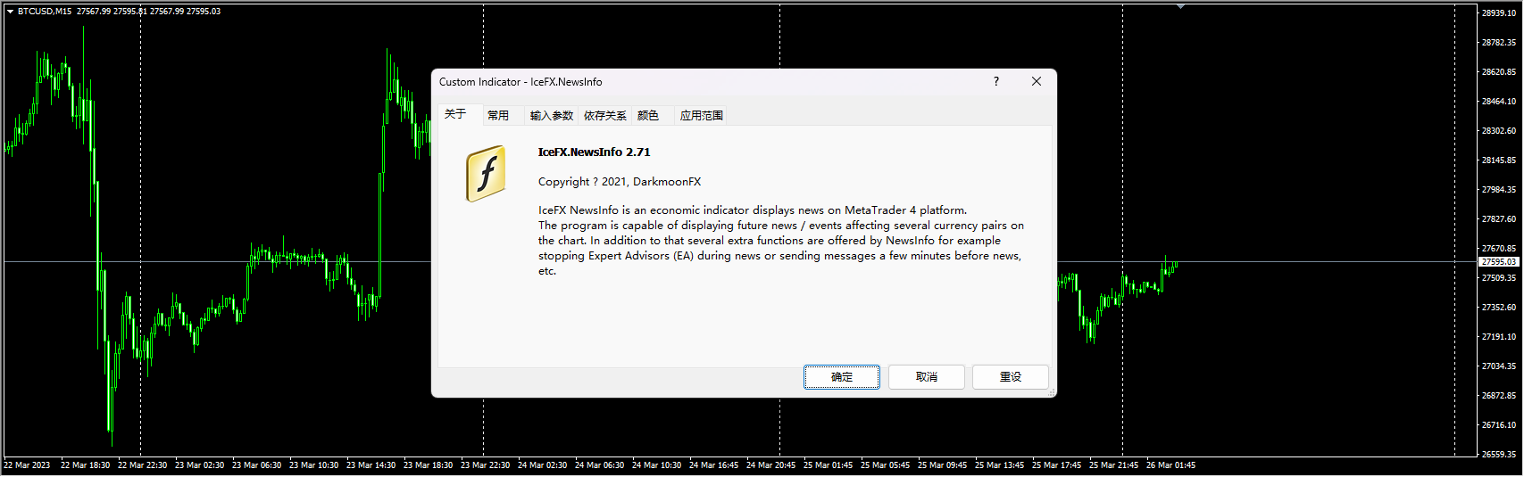Click time axis label 26 Mar 01:45
This screenshot has width=1524, height=477.
pos(1170,465)
